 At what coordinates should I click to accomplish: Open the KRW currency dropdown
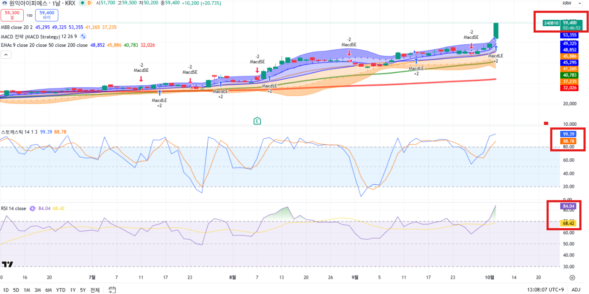click(x=573, y=3)
